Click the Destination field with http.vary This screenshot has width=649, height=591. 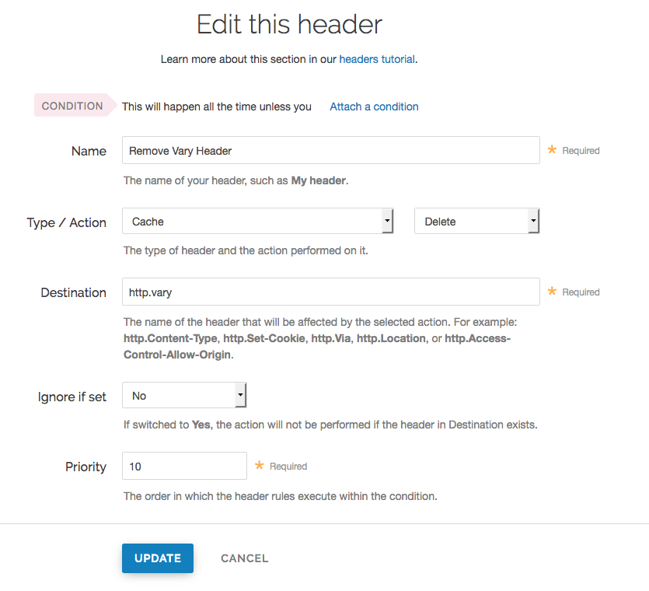[330, 292]
